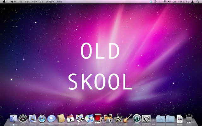
Task: Open the Apple menu
Action: click(x=4, y=2)
